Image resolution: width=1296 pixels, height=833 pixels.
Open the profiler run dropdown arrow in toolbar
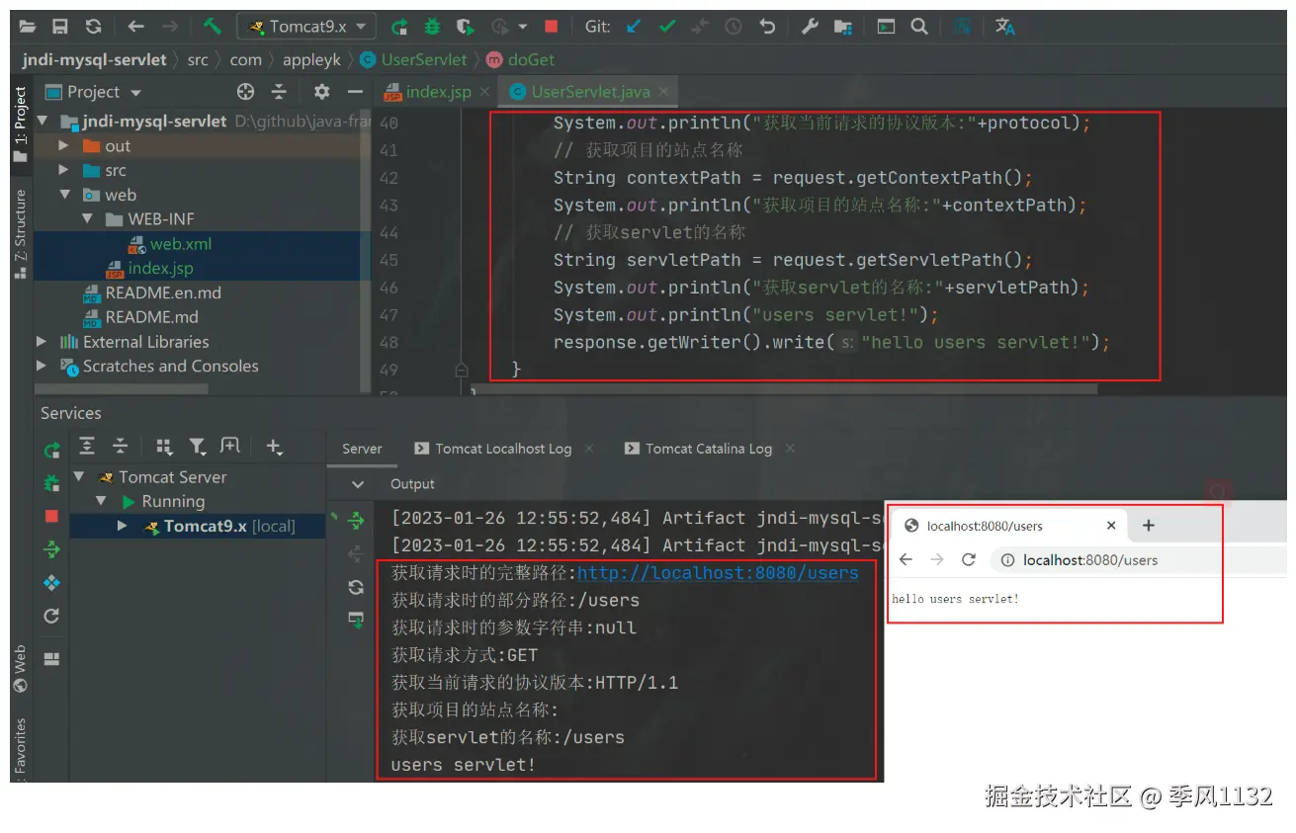coord(522,27)
